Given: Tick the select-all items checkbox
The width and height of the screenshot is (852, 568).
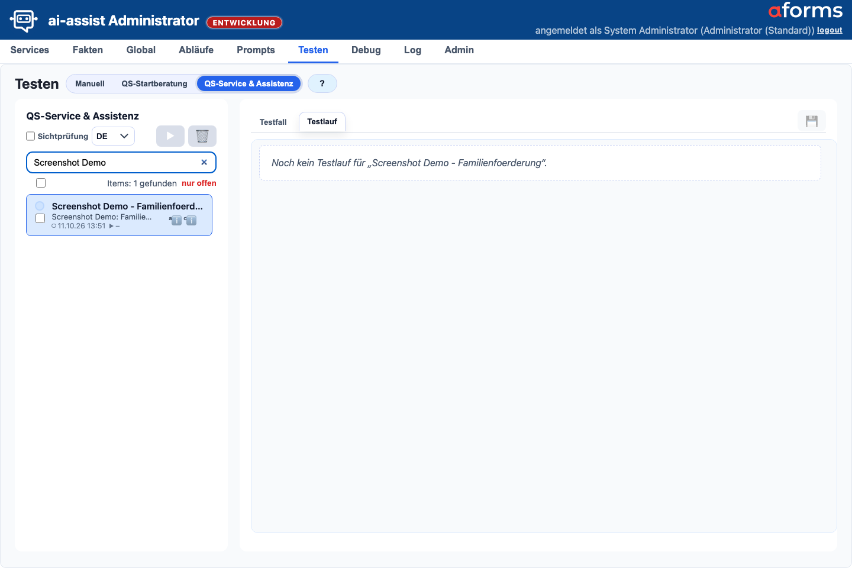Looking at the screenshot, I should pyautogui.click(x=41, y=183).
